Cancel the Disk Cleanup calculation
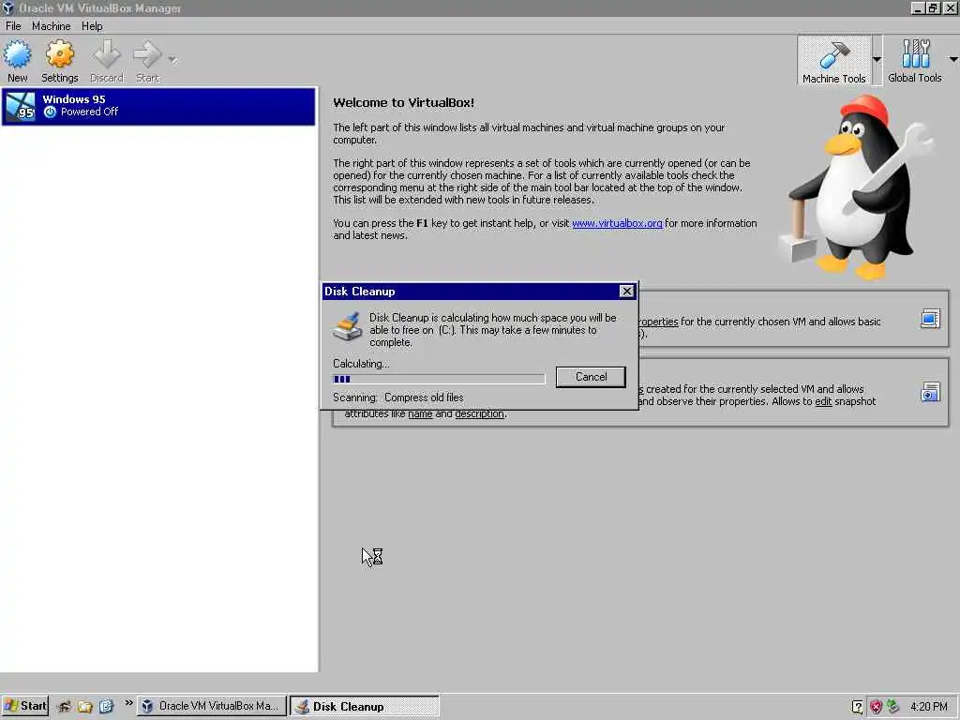This screenshot has width=960, height=720. [591, 377]
